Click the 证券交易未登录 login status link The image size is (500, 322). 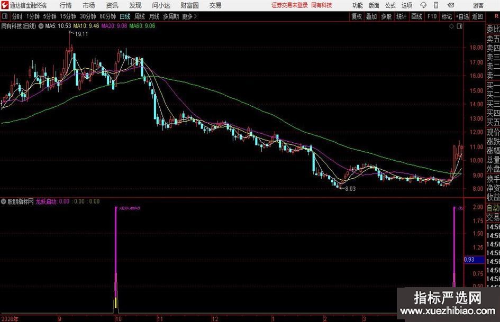pyautogui.click(x=289, y=5)
